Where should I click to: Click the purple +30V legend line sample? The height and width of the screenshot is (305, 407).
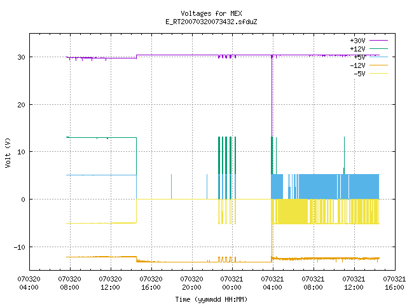[x=378, y=41]
